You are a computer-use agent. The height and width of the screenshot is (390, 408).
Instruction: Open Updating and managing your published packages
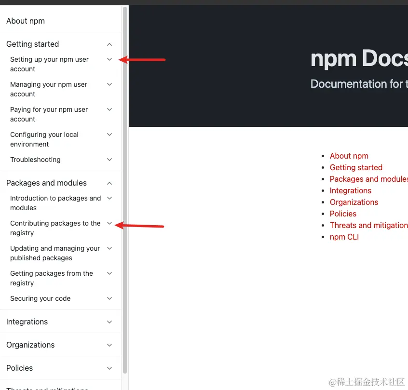(55, 253)
